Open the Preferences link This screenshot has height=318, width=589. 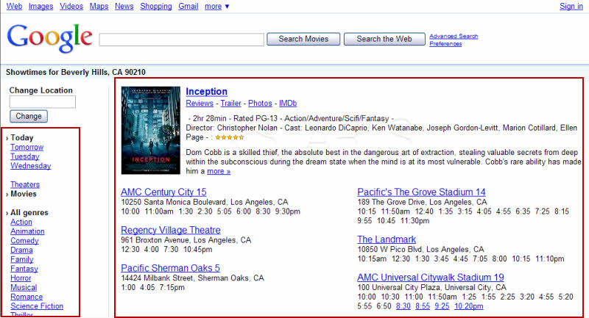[445, 44]
